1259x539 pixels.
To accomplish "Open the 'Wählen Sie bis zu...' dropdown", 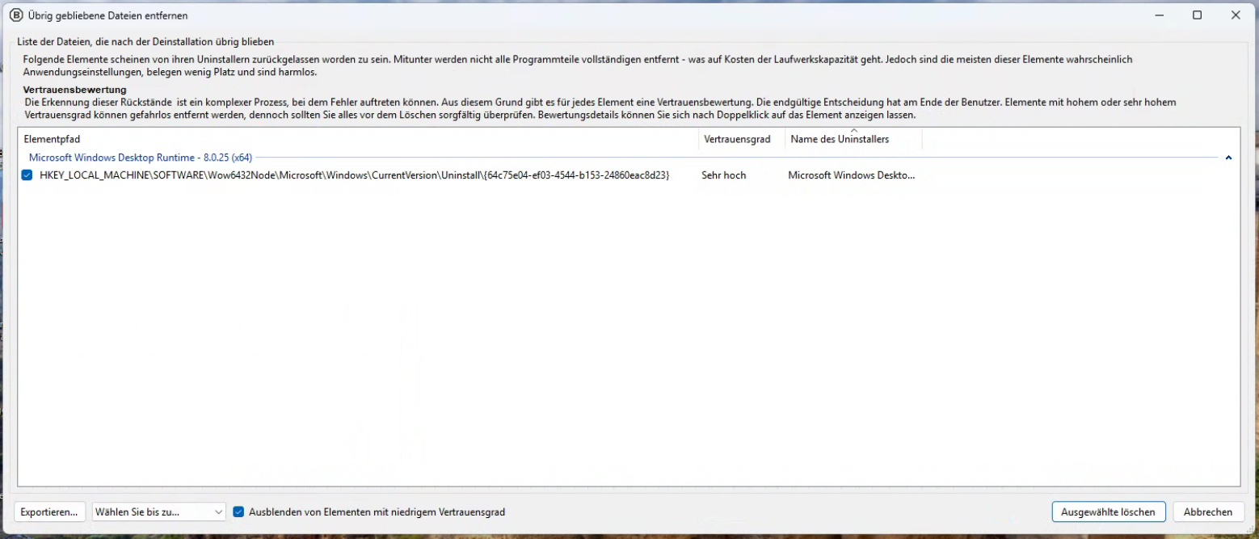I will click(159, 512).
